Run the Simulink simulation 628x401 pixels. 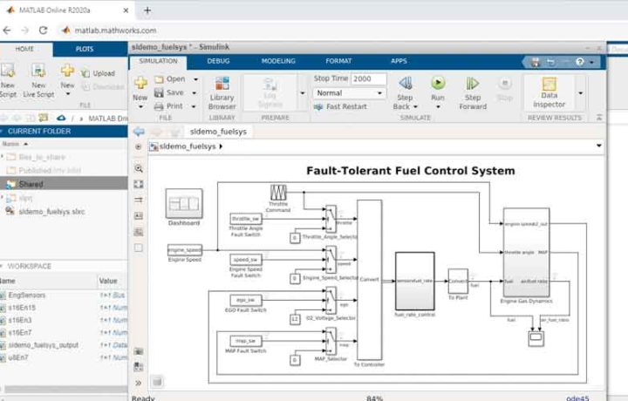coord(438,85)
